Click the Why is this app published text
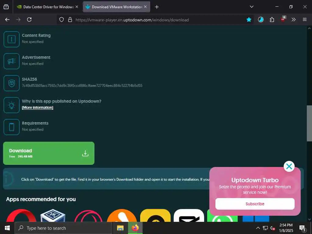312x234 pixels. point(62,101)
